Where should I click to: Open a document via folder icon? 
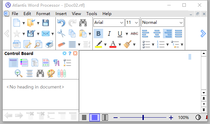pyautogui.click(x=31, y=23)
